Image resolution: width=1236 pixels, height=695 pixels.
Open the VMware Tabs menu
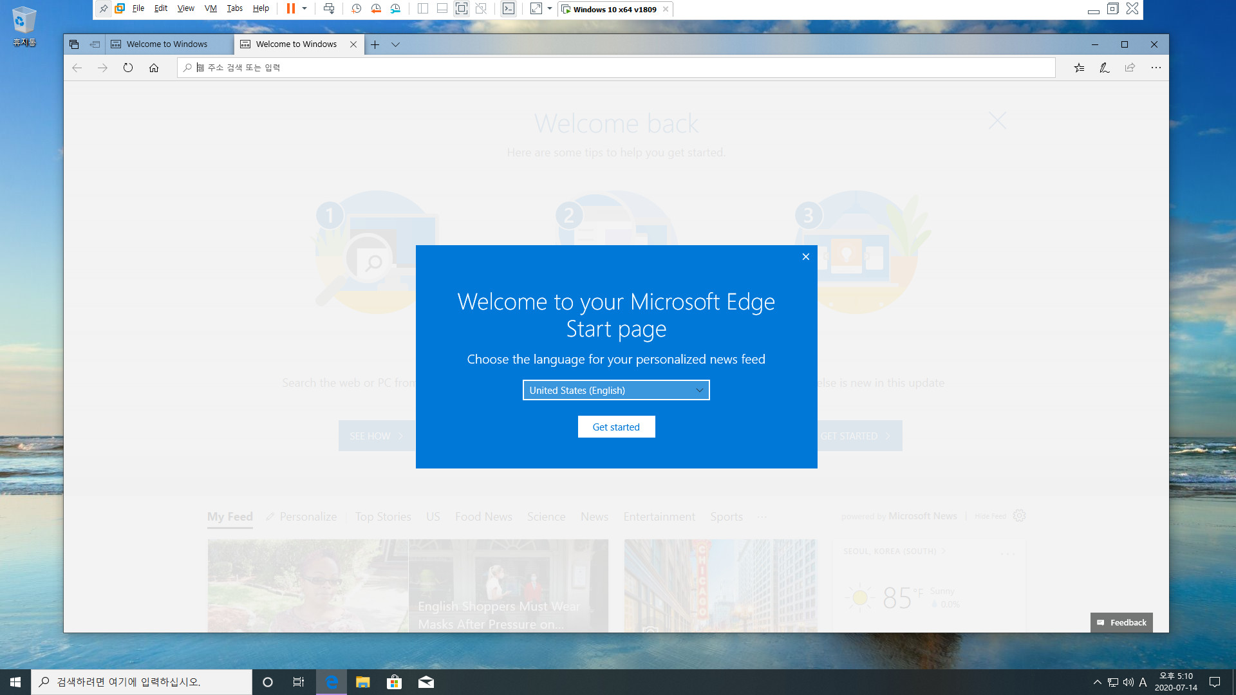coord(235,9)
